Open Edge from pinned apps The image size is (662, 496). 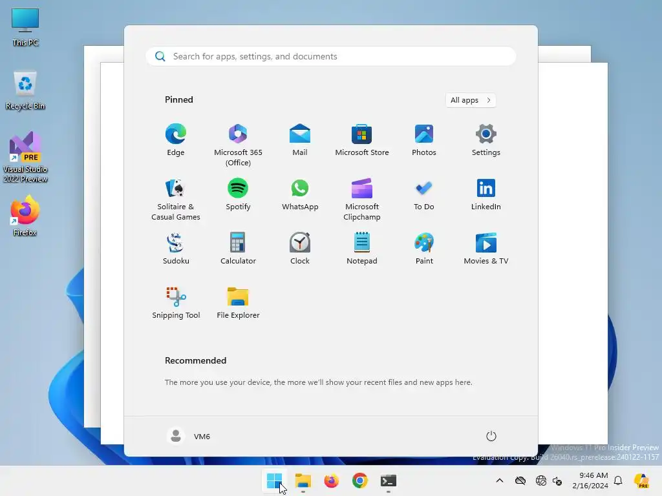pyautogui.click(x=176, y=140)
